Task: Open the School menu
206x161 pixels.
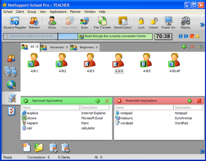Action: point(8,12)
